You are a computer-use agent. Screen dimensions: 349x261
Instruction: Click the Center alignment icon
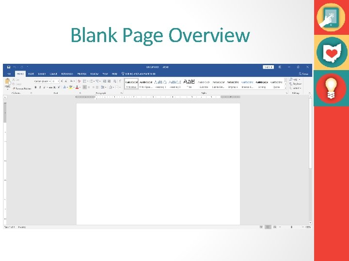click(x=89, y=87)
